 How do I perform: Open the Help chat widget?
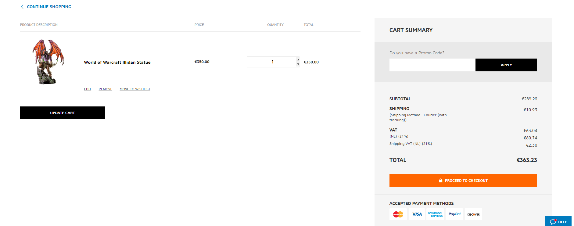point(558,221)
